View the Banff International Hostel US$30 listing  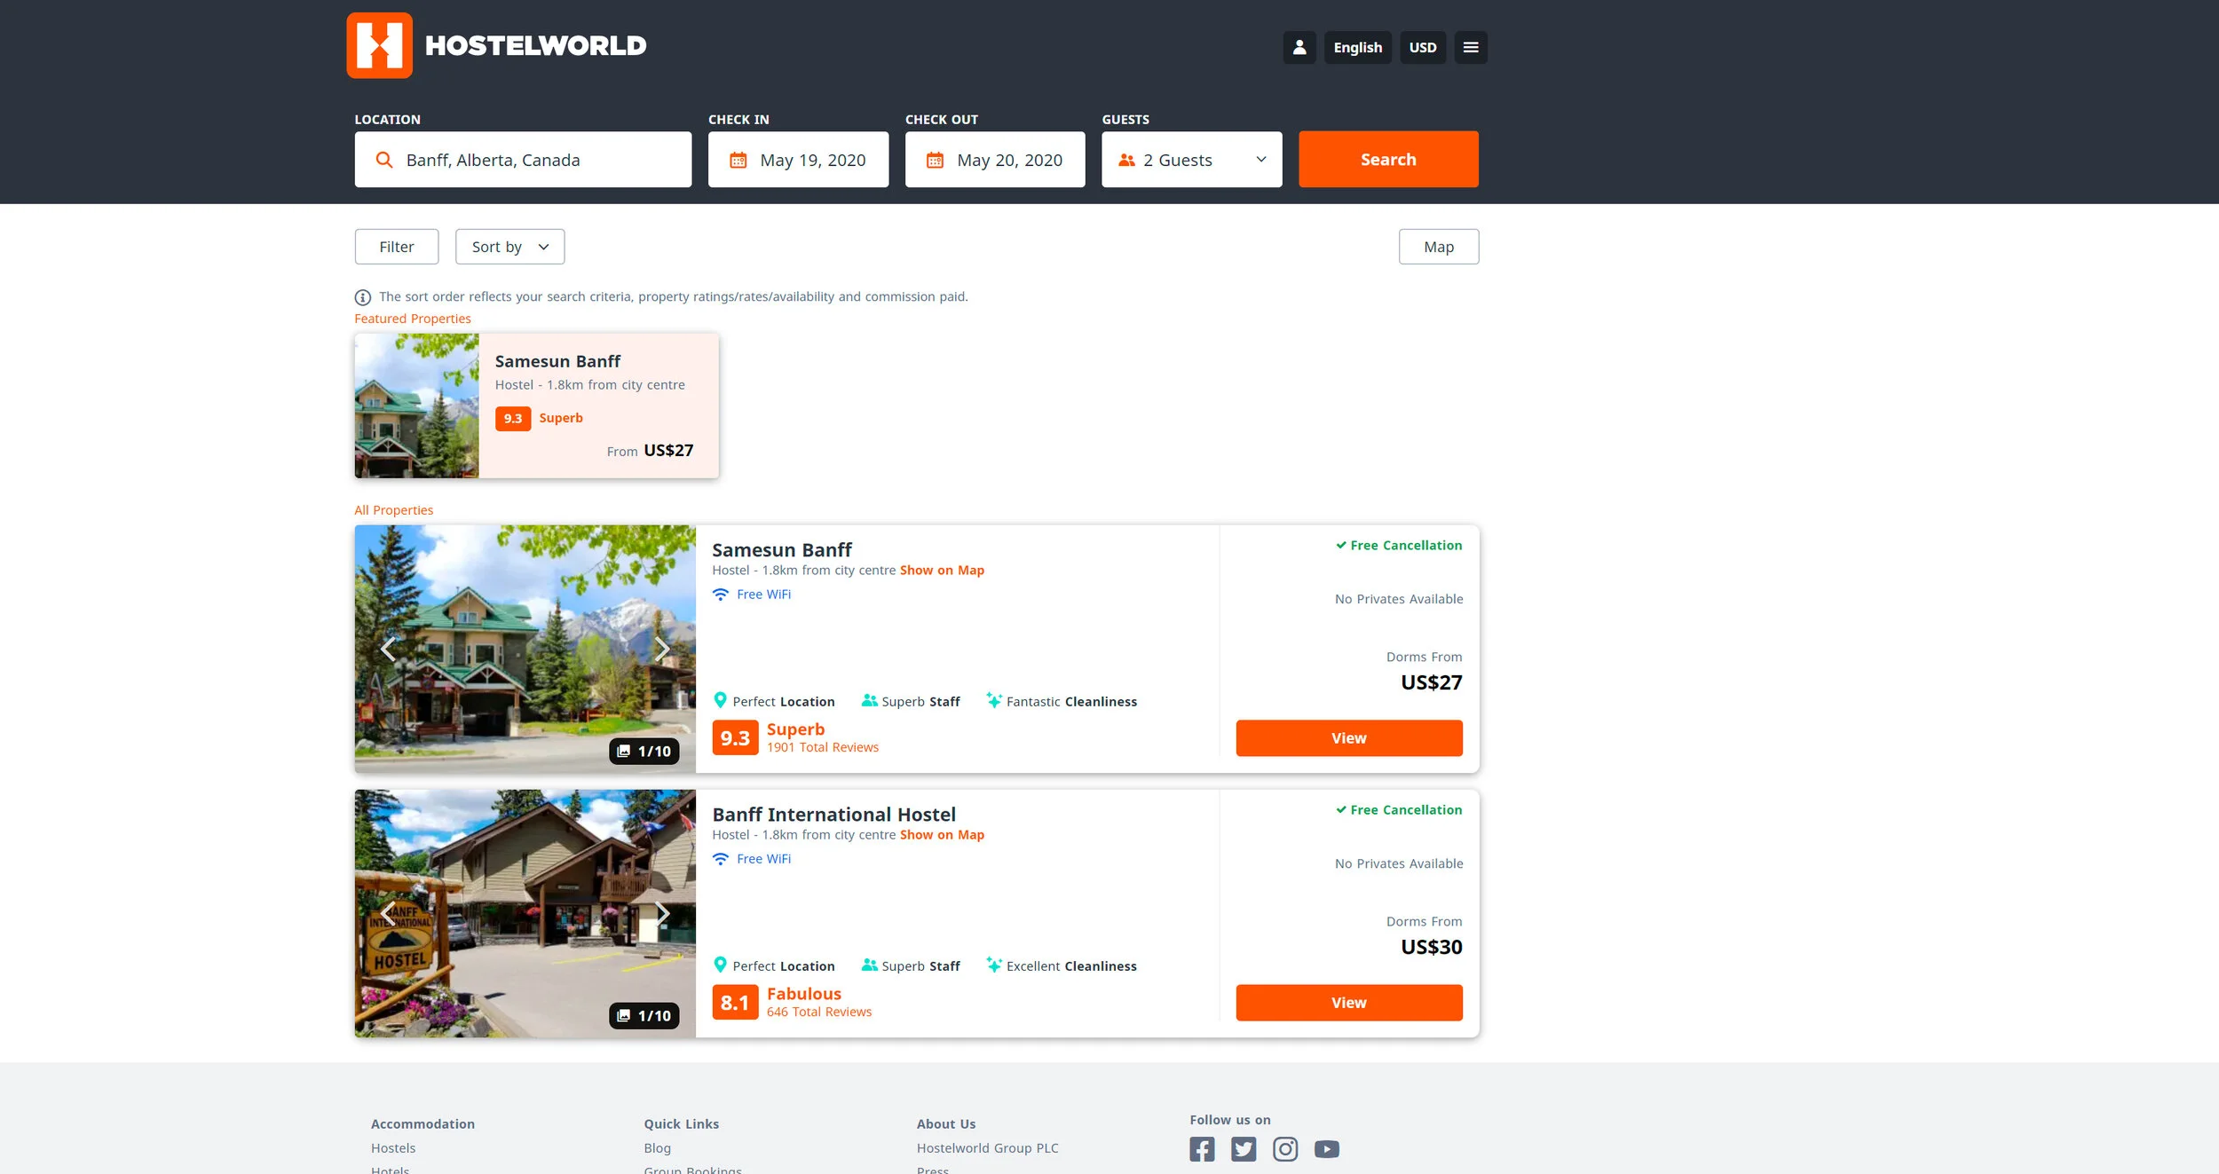click(x=1349, y=1003)
